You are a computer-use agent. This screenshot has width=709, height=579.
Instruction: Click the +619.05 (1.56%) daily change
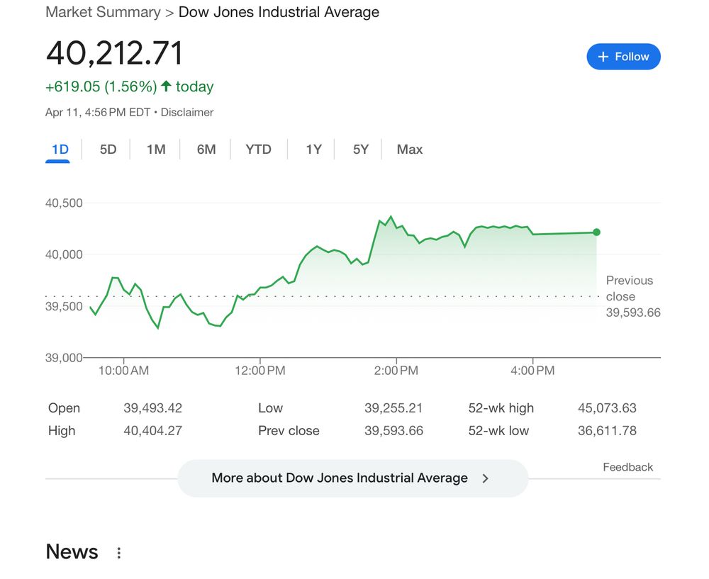[x=101, y=86]
